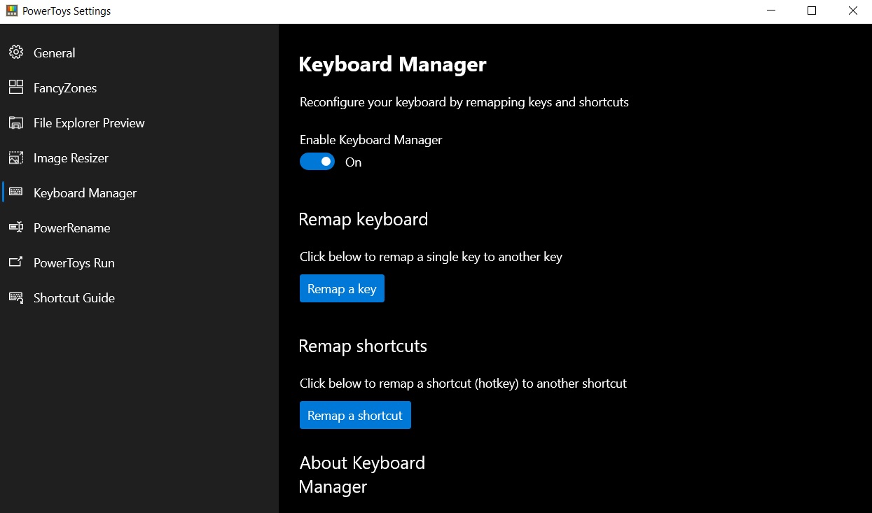Maximize the PowerToys Settings window
This screenshot has height=513, width=872.
coord(812,11)
